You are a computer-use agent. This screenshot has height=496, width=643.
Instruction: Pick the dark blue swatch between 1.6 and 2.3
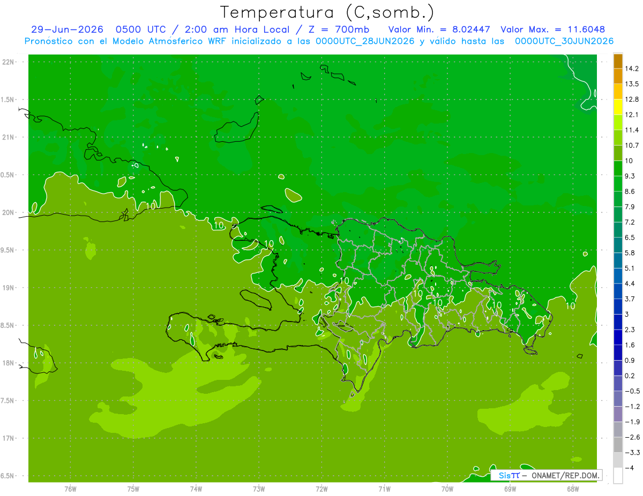pos(618,337)
